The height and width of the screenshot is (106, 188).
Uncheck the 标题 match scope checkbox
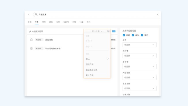124,35
